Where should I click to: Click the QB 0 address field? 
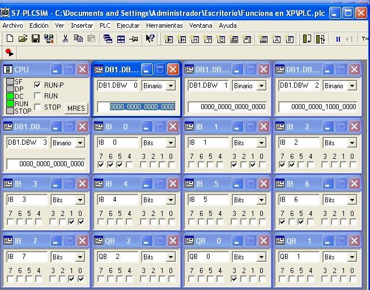pyautogui.click(x=209, y=257)
